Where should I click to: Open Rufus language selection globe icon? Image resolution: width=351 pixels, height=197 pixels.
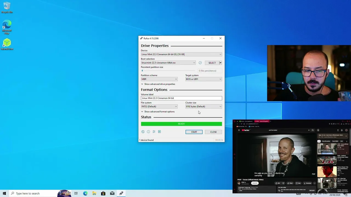click(x=143, y=132)
